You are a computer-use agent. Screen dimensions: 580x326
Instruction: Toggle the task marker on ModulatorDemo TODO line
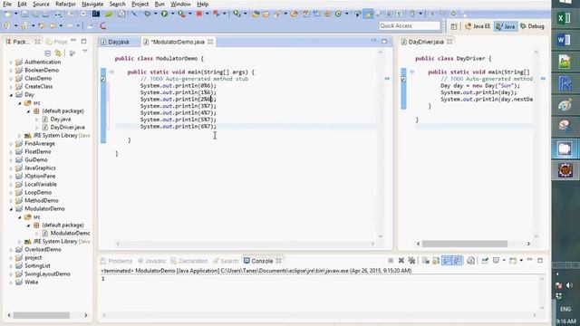coord(103,79)
